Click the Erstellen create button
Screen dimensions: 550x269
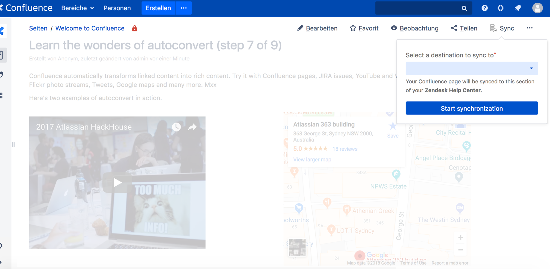[x=158, y=8]
